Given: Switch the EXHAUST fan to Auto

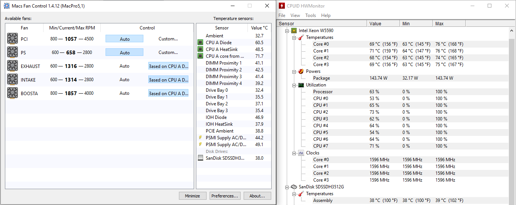Looking at the screenshot, I should point(124,66).
